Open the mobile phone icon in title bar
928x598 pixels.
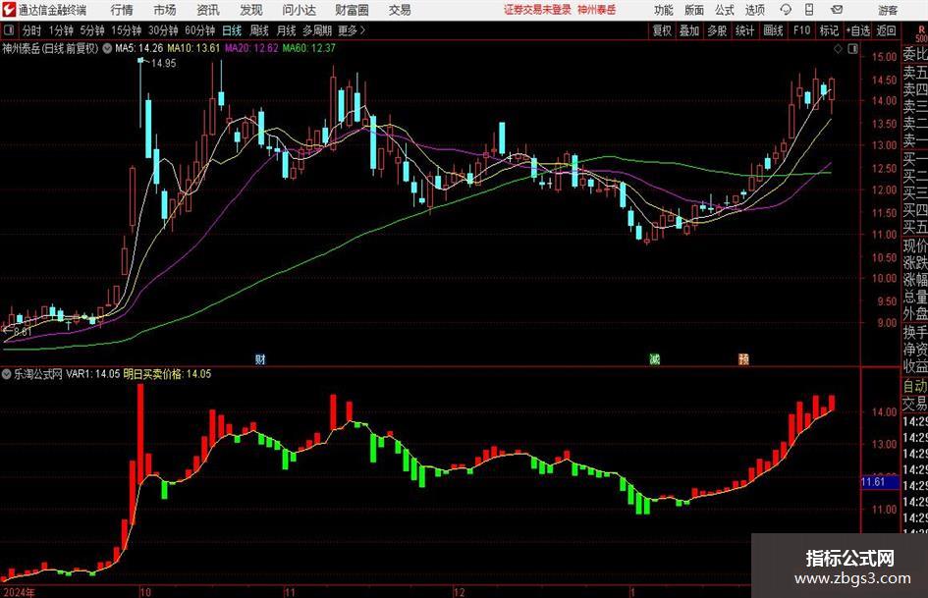(x=809, y=10)
